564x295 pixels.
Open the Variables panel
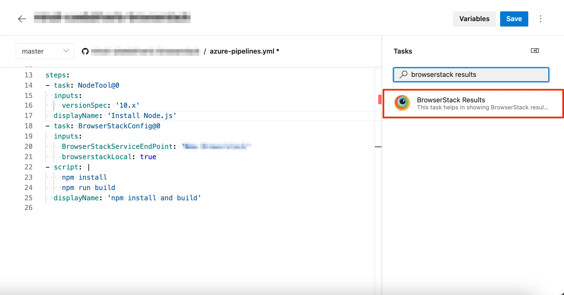(x=474, y=19)
